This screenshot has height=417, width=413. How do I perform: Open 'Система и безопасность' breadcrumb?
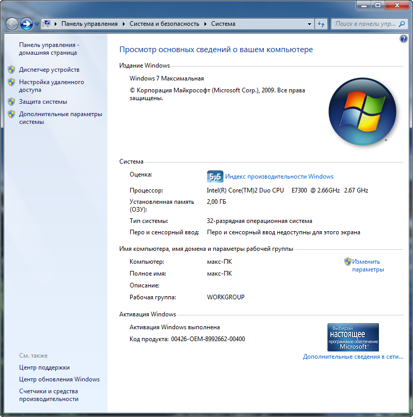point(164,24)
